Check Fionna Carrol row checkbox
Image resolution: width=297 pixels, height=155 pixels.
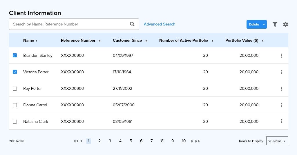tap(15, 105)
